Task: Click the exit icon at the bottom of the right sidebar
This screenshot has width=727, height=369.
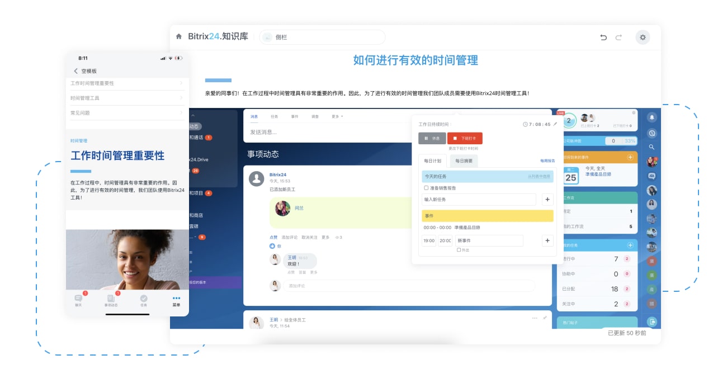Action: (x=652, y=321)
